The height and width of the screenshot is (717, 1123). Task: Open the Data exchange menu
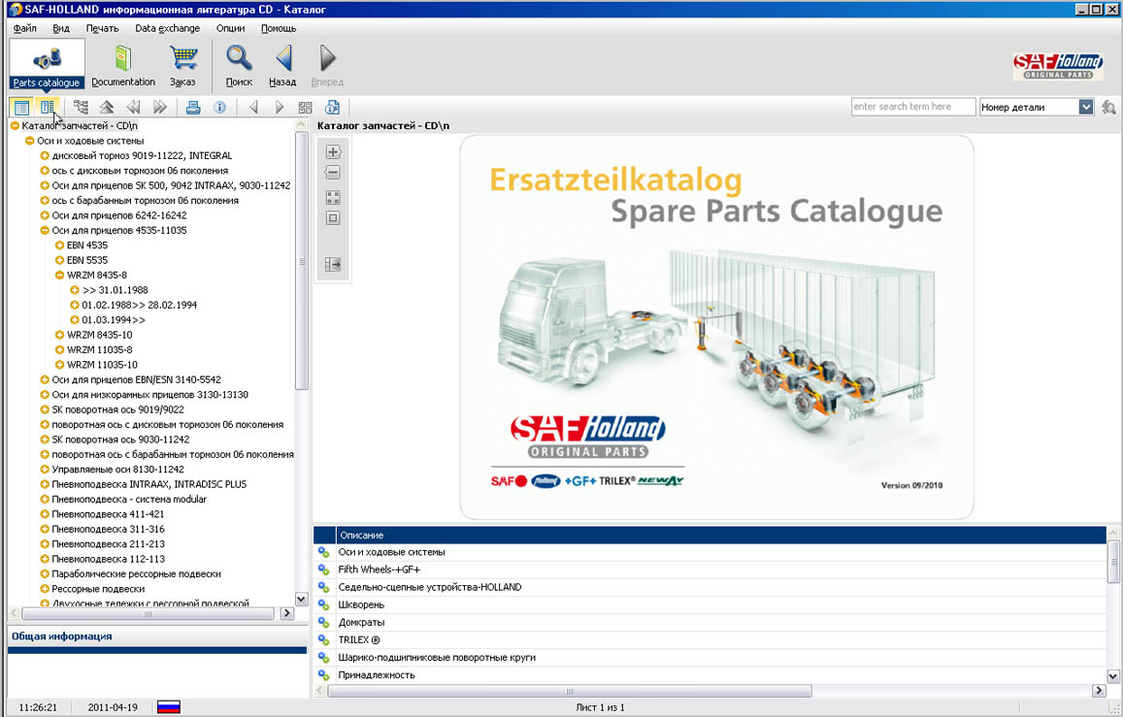tap(167, 28)
